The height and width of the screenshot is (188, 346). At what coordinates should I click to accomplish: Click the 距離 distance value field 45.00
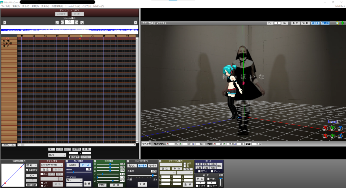[x=257, y=144]
